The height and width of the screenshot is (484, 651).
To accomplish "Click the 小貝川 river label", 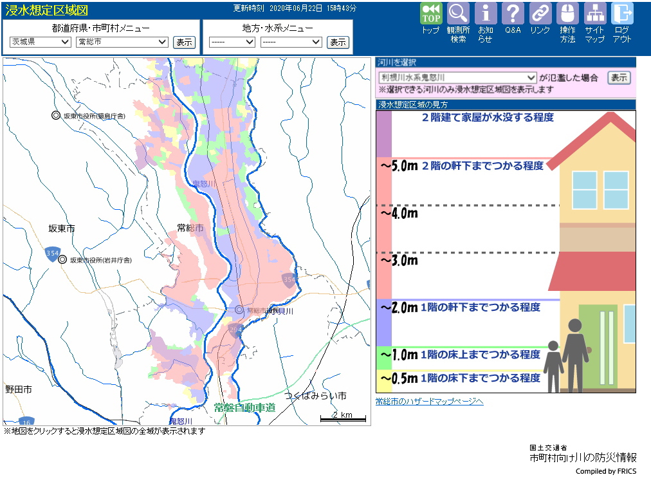I will (x=282, y=311).
